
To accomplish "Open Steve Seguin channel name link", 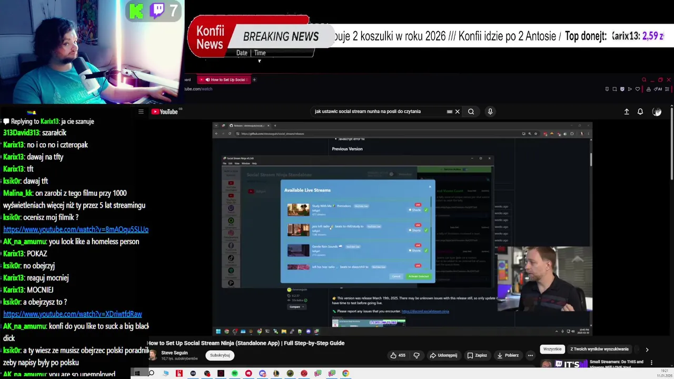I will pyautogui.click(x=174, y=353).
